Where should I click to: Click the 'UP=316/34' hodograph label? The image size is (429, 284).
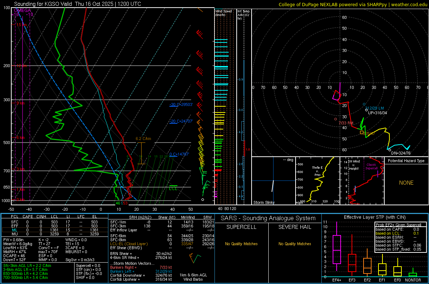pyautogui.click(x=377, y=113)
